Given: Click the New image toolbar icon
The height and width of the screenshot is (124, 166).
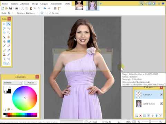Looking at the screenshot, I should pos(2,8).
